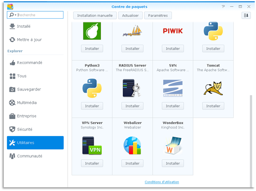
Task: Click the green pear package icon
Action: pyautogui.click(x=92, y=31)
